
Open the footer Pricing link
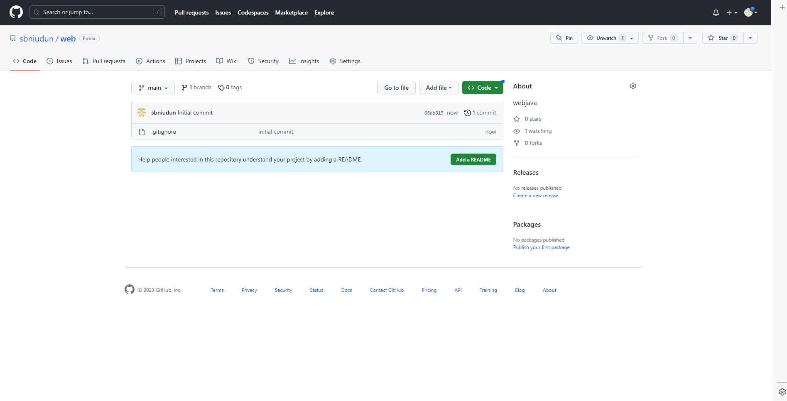[x=429, y=290]
